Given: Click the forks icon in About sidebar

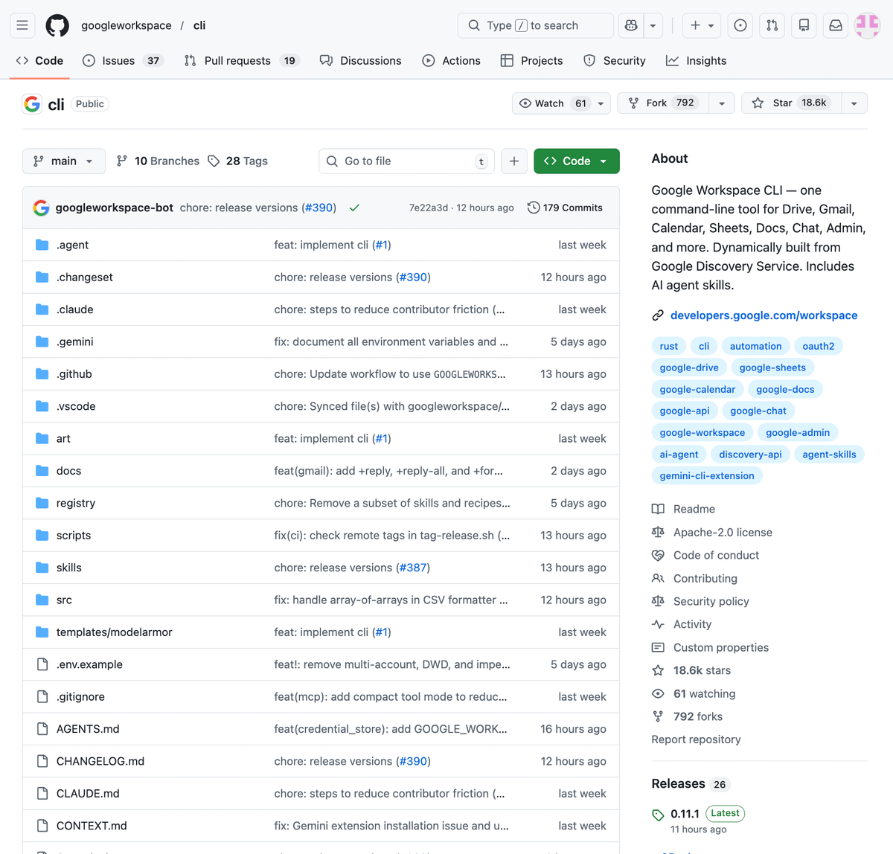Looking at the screenshot, I should coord(658,716).
